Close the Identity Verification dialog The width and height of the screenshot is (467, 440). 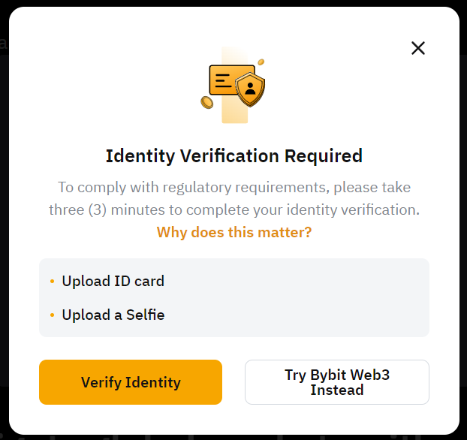tap(418, 48)
